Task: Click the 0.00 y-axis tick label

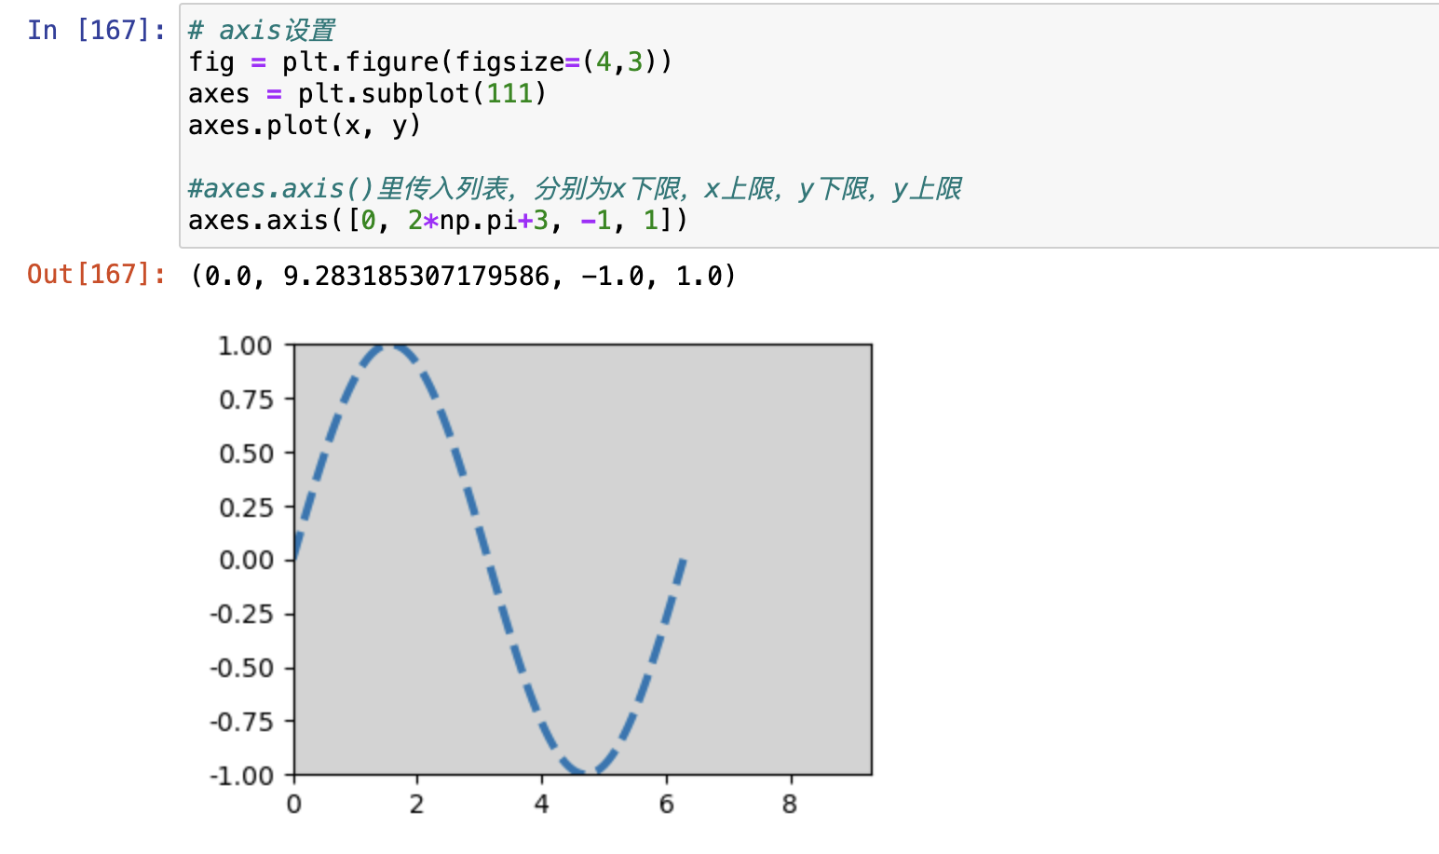Action: tap(245, 561)
